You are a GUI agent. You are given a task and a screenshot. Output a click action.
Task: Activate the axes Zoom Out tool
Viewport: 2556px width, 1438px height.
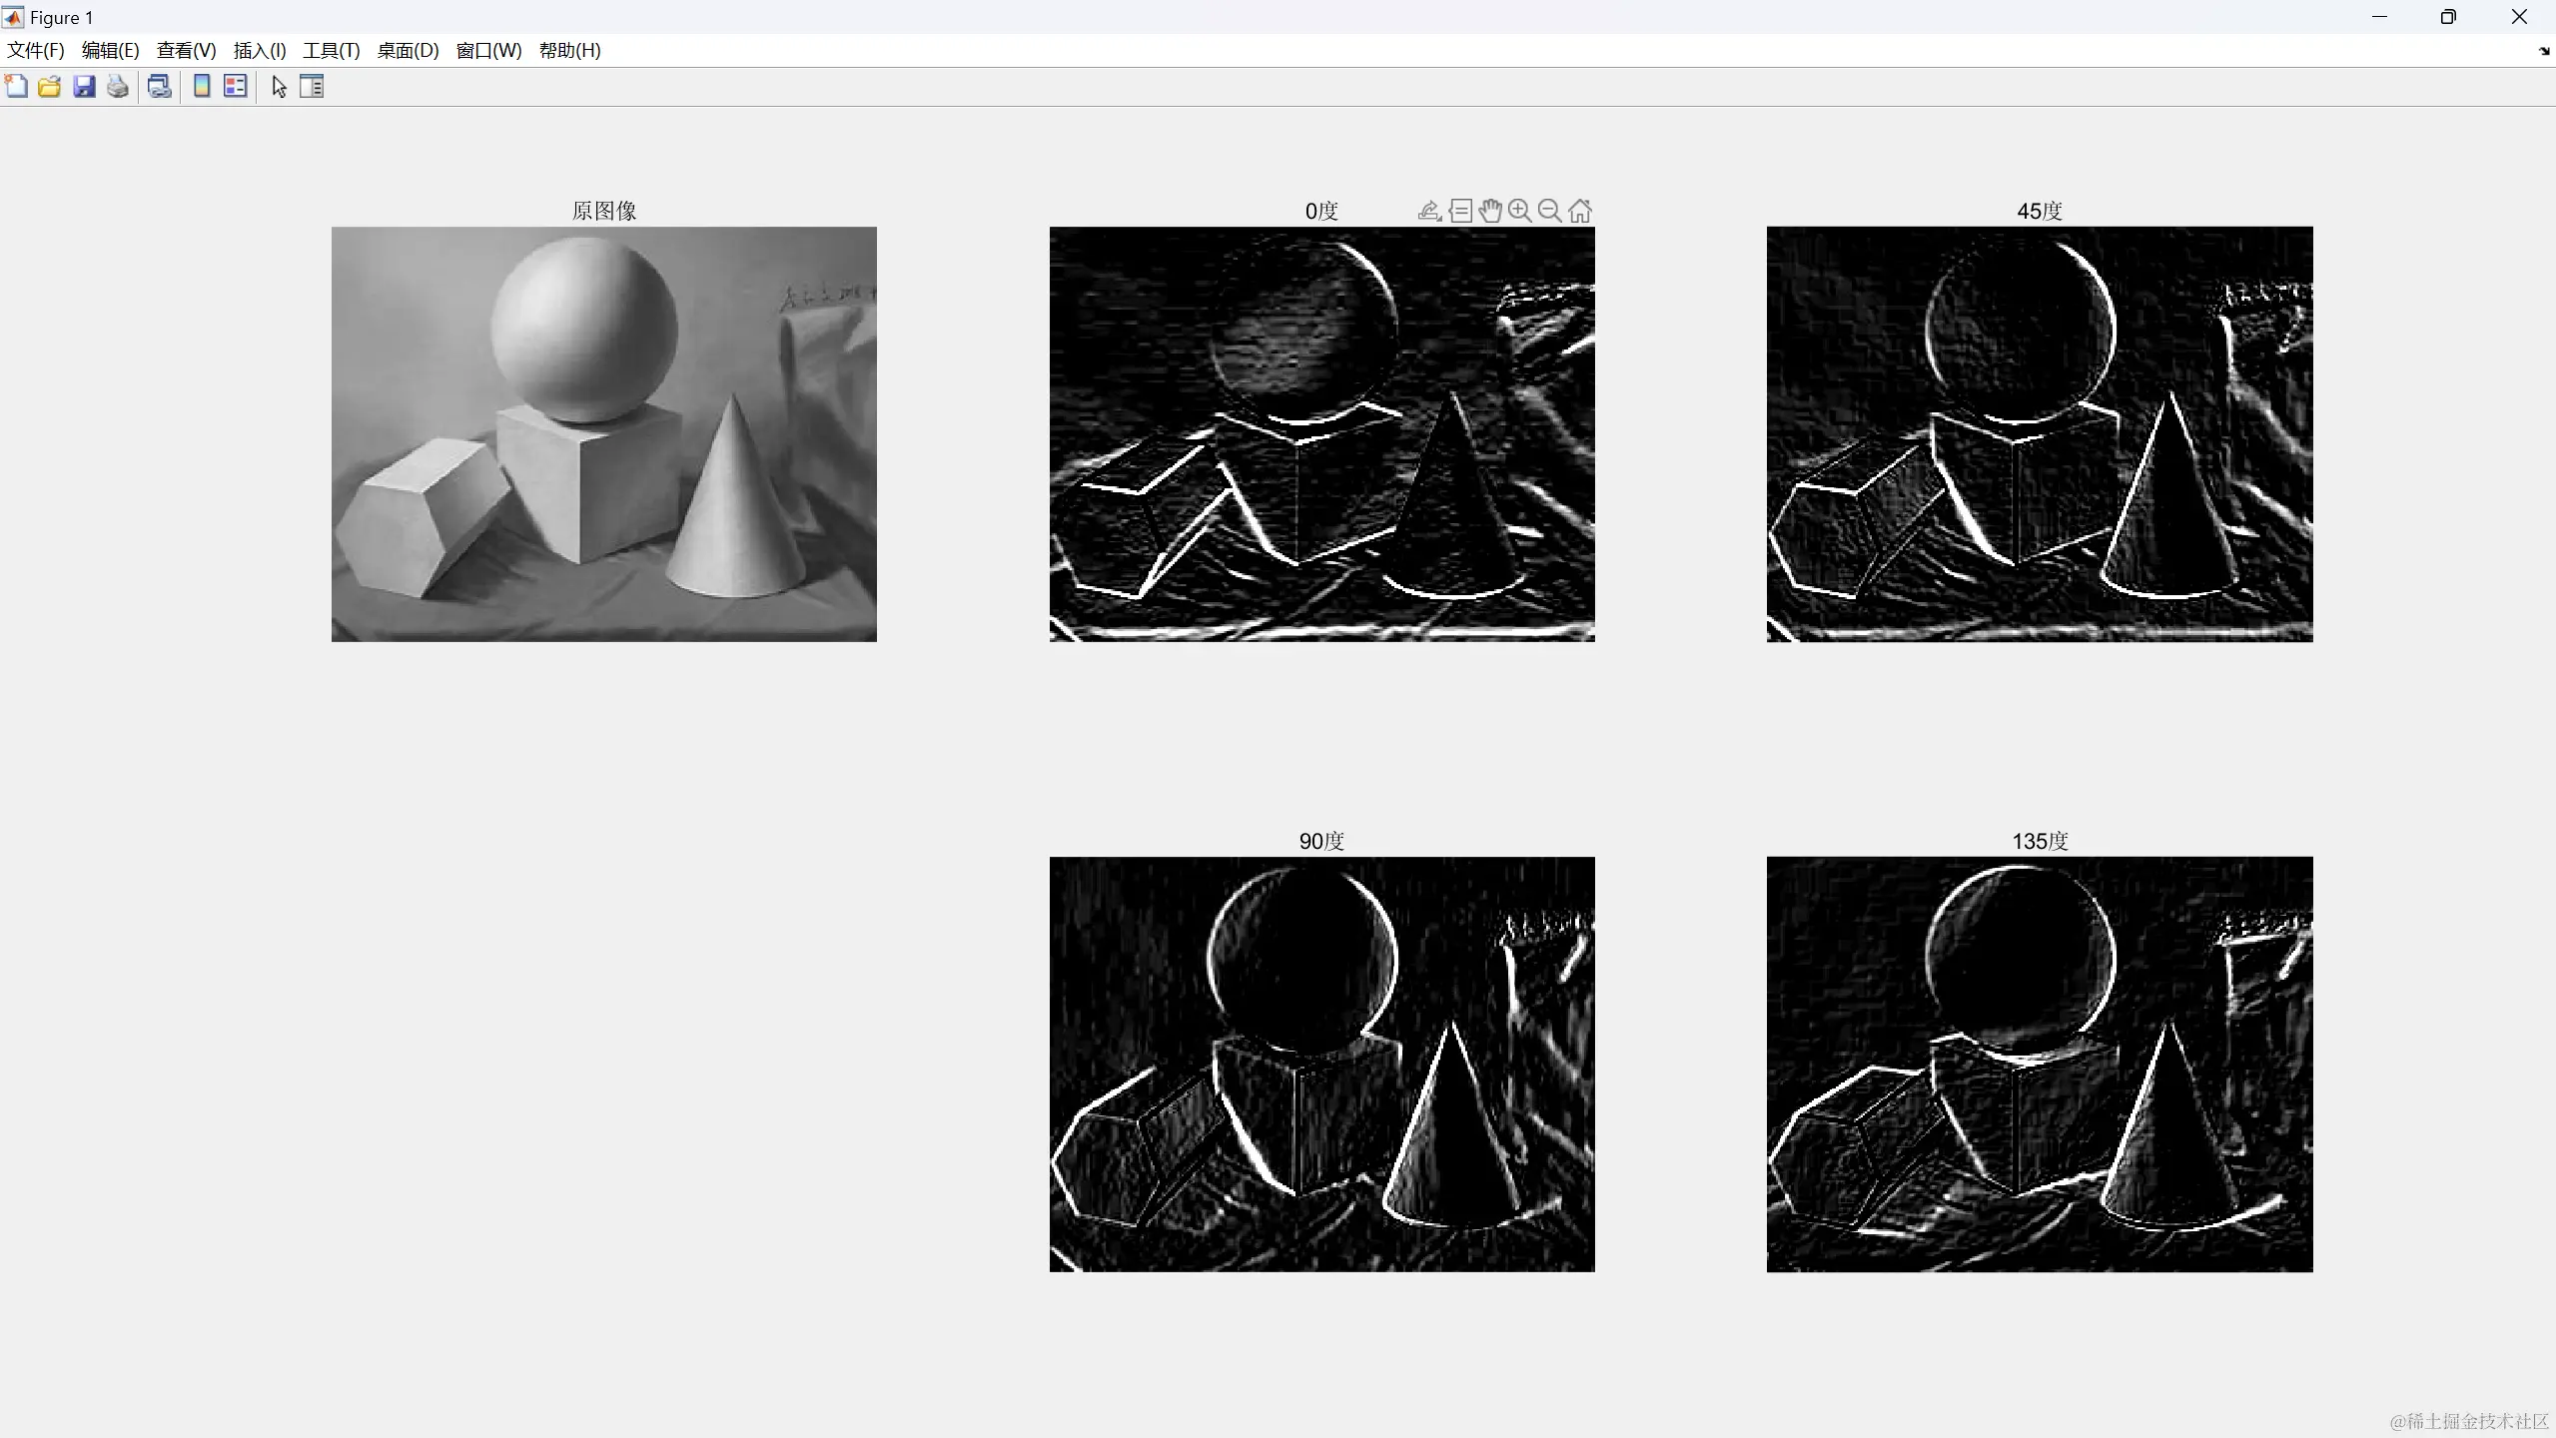click(1549, 211)
